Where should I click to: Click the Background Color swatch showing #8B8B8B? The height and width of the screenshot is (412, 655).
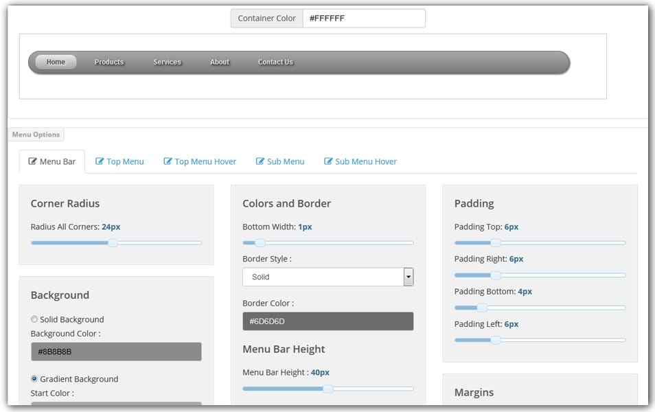coord(115,352)
